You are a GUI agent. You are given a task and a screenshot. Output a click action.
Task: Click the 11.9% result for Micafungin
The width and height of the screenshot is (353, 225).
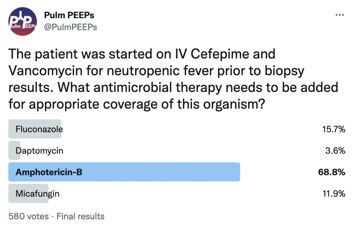click(334, 194)
